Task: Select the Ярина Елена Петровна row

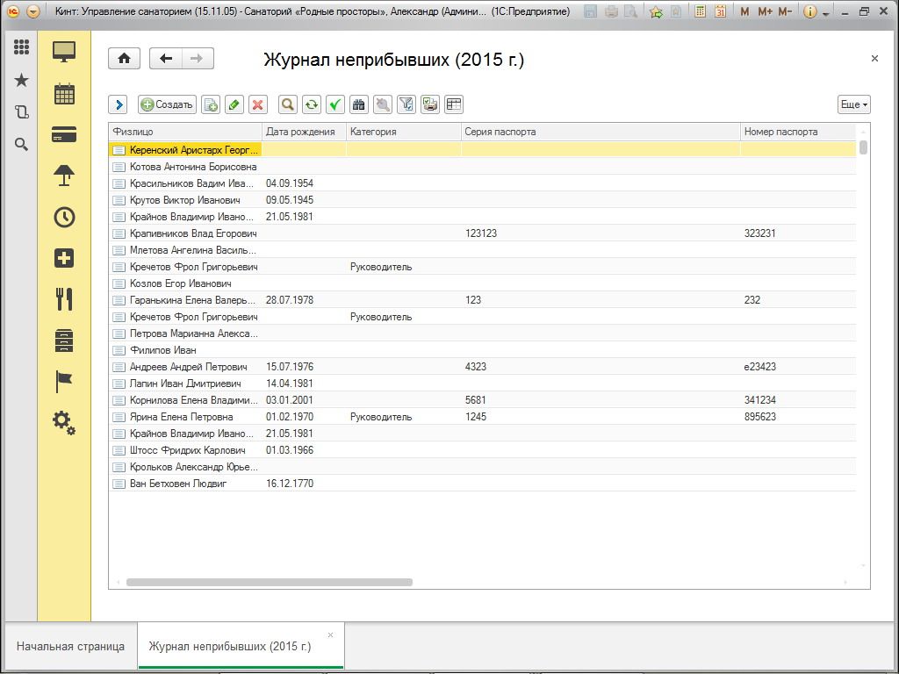Action: [x=181, y=417]
